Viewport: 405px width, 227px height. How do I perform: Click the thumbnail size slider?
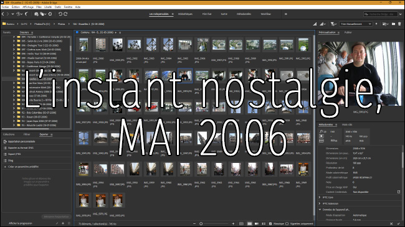pos(214,224)
